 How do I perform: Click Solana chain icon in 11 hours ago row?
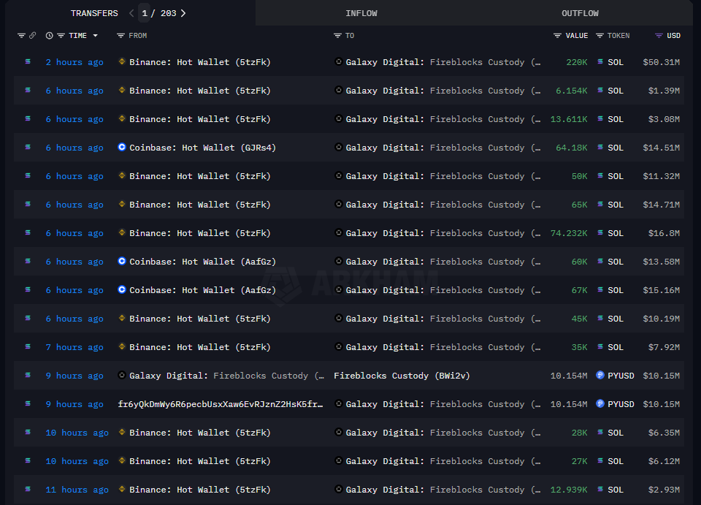[x=28, y=490]
